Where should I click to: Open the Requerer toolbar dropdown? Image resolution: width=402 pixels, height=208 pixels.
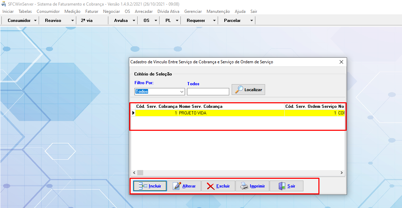tap(196, 21)
